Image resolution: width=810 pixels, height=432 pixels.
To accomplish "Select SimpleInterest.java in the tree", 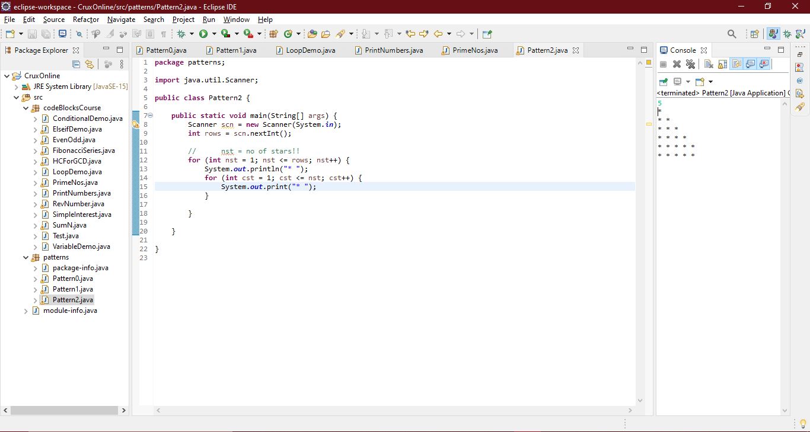I will (x=82, y=215).
